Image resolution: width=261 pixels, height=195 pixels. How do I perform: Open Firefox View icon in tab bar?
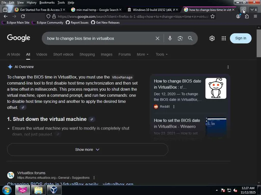pos(5,10)
